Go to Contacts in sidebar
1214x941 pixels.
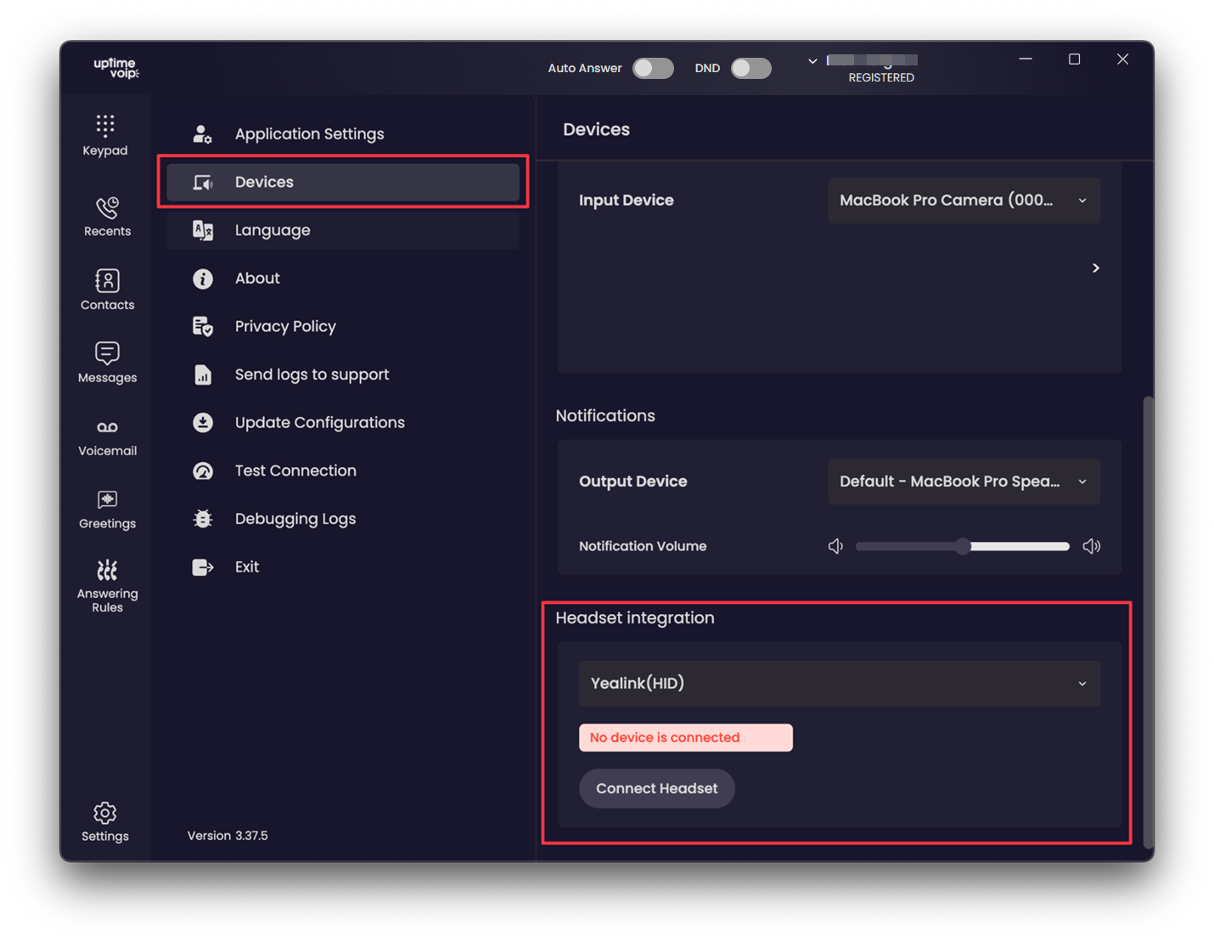[x=107, y=281]
